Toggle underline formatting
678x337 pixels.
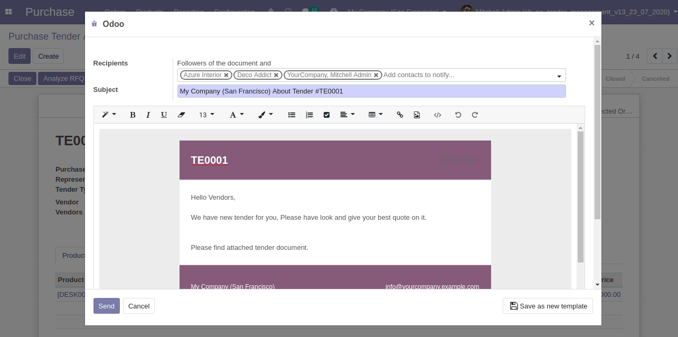tap(164, 115)
